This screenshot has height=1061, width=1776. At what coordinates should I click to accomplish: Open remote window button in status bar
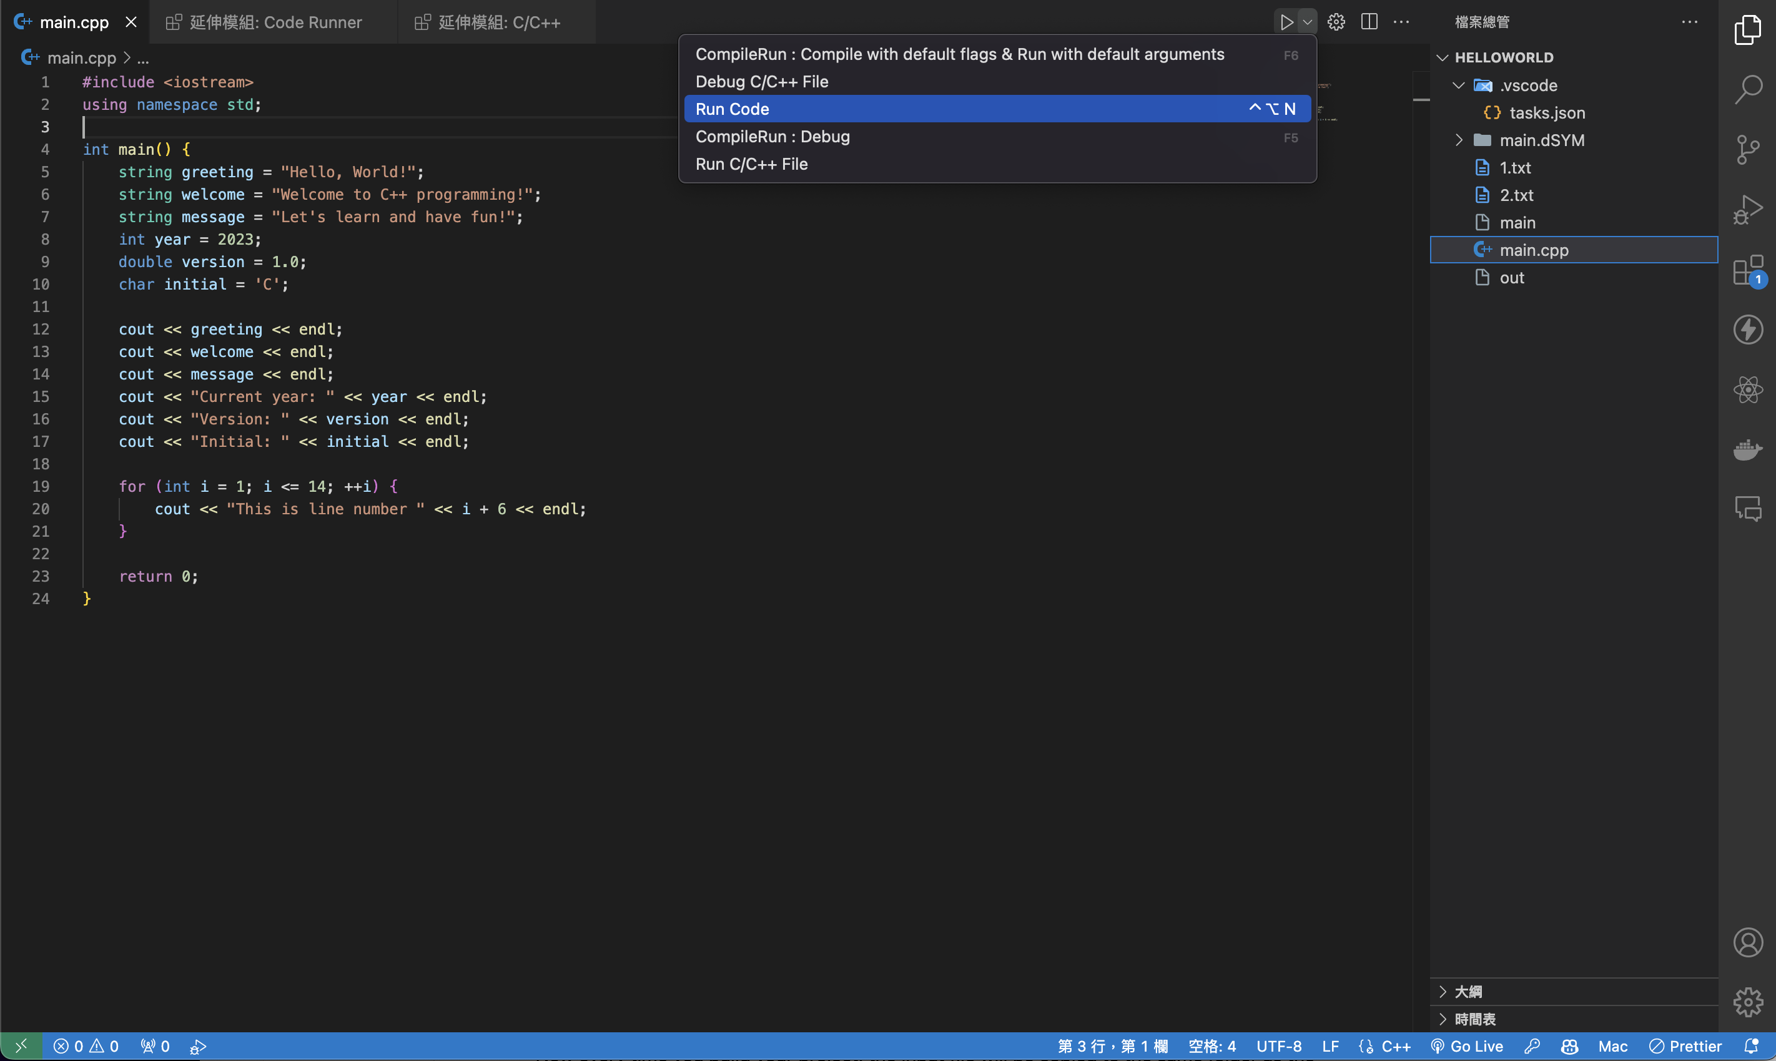[x=21, y=1046]
